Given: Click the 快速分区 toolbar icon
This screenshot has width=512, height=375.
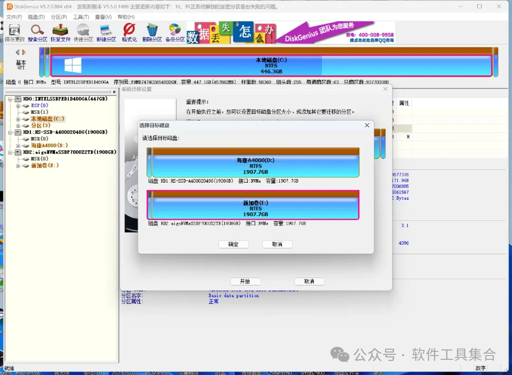Looking at the screenshot, I should pos(83,31).
